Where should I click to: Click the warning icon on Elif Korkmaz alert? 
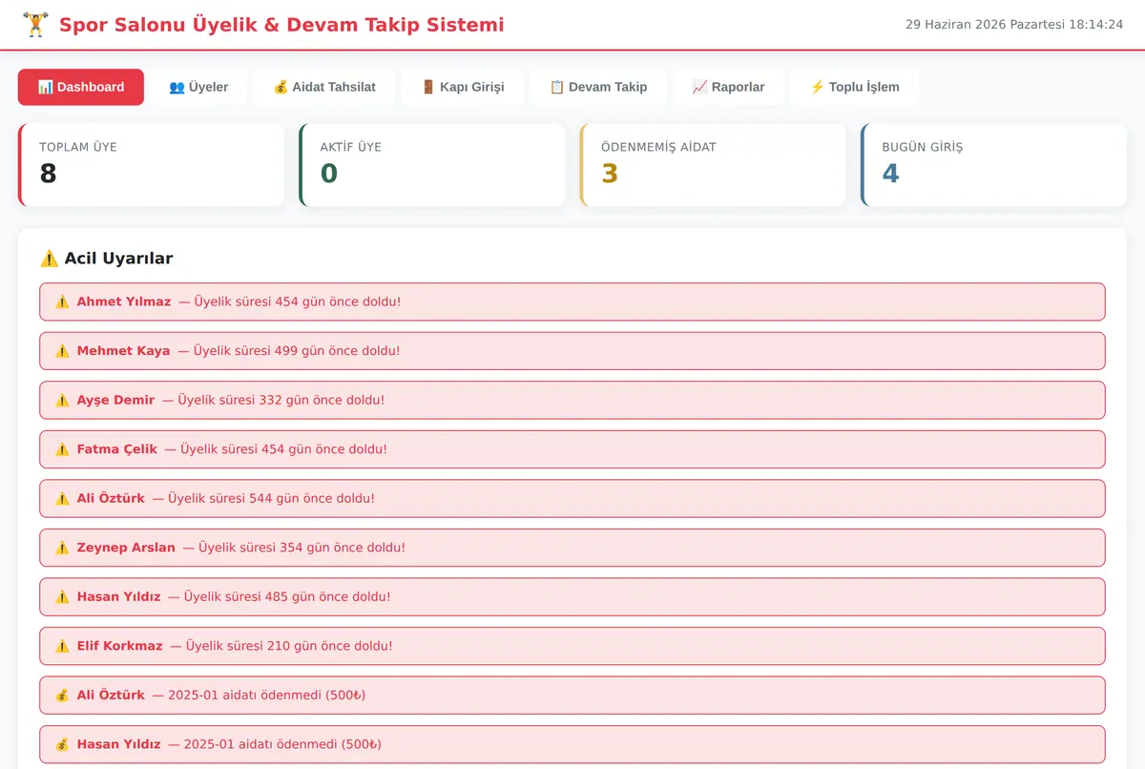click(62, 646)
